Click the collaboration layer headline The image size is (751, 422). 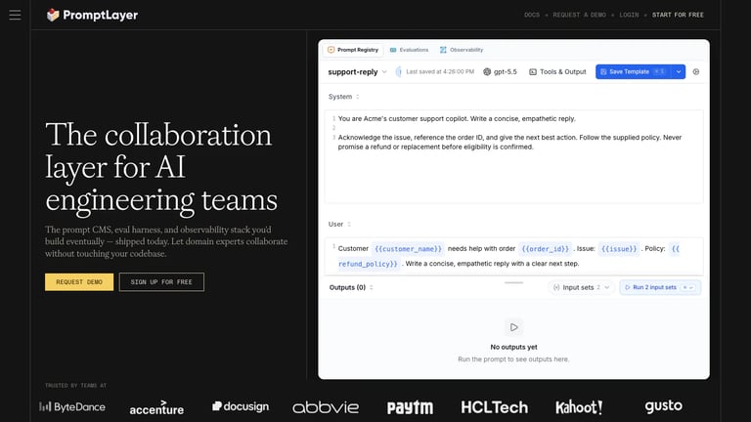161,166
